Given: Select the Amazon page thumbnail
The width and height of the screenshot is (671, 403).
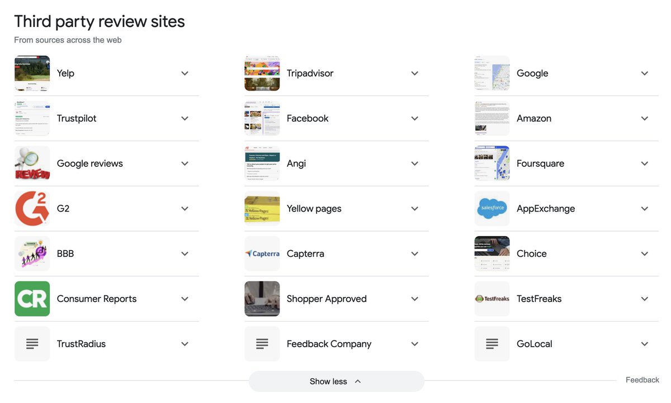Looking at the screenshot, I should coord(492,118).
